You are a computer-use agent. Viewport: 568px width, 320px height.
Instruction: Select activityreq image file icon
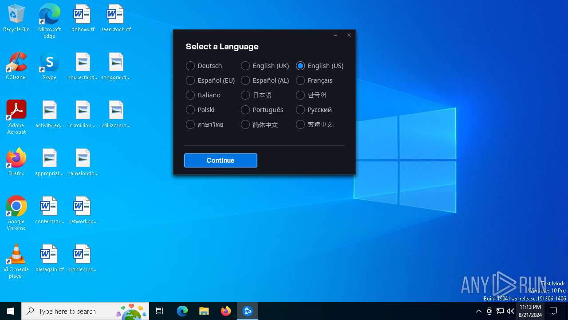tap(49, 115)
